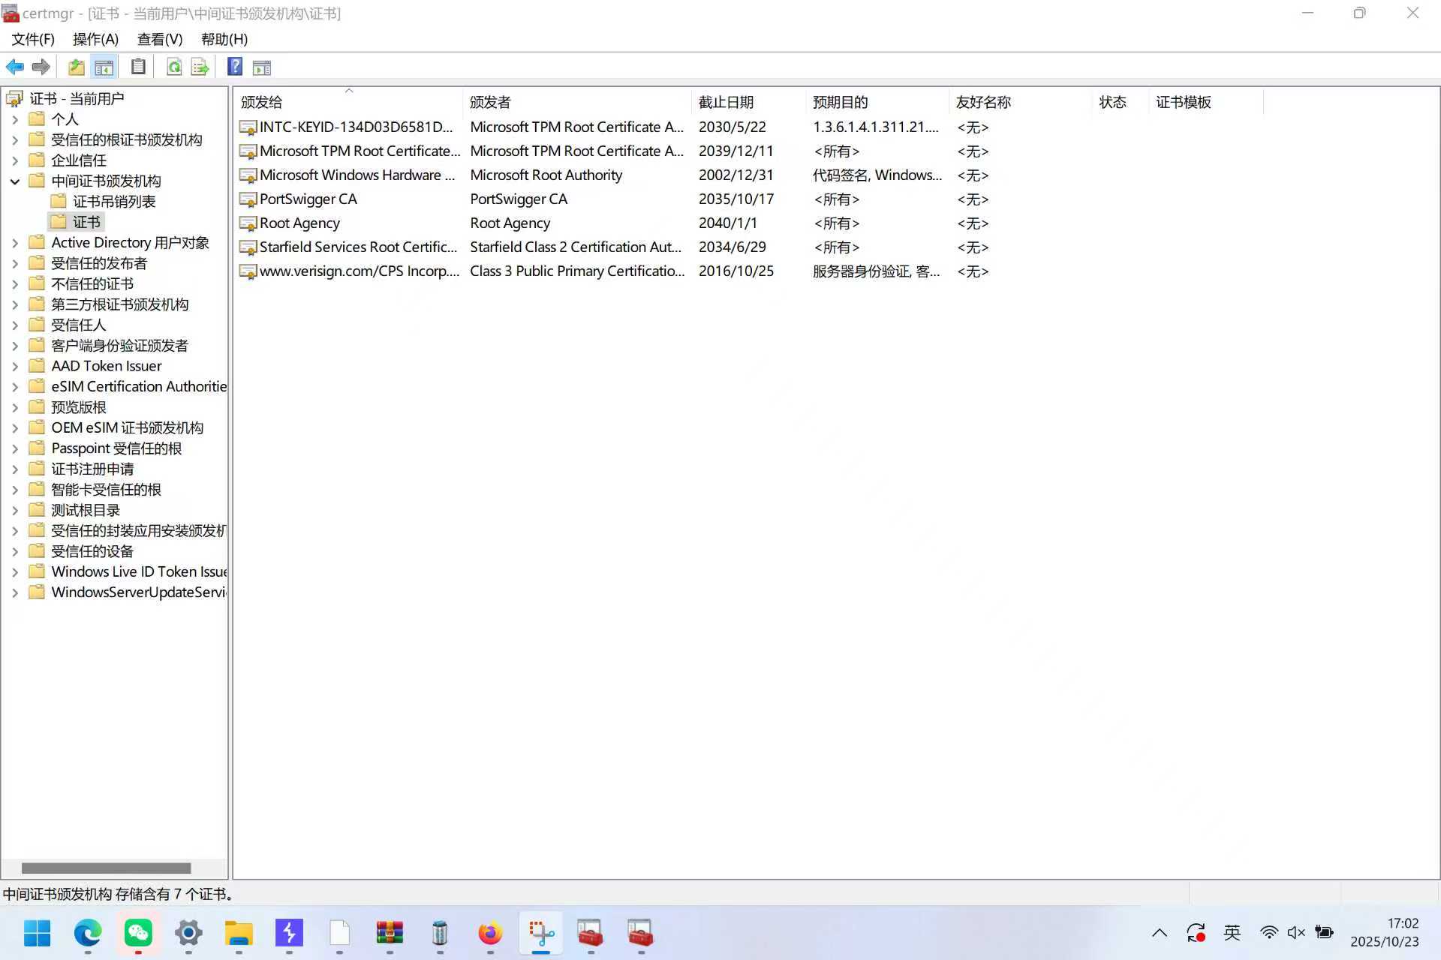Toggle the 英 input language indicator

[x=1232, y=932]
